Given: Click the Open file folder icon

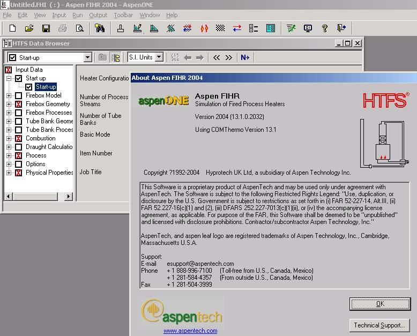Looking at the screenshot, I should (29, 28).
